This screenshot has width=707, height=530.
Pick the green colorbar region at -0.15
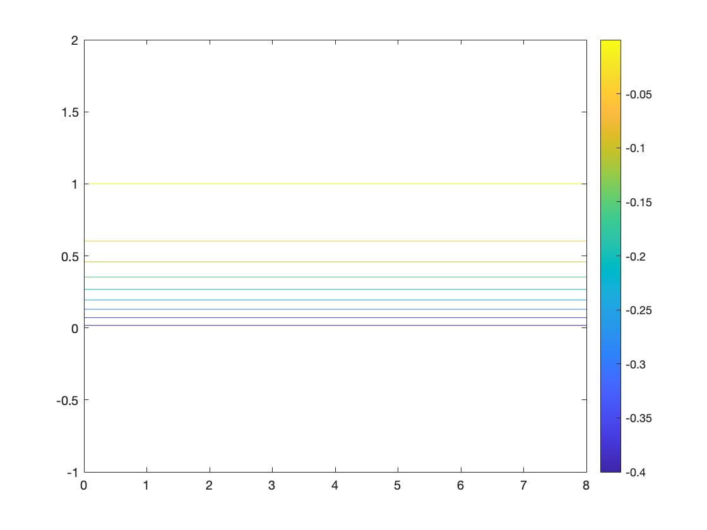click(610, 203)
